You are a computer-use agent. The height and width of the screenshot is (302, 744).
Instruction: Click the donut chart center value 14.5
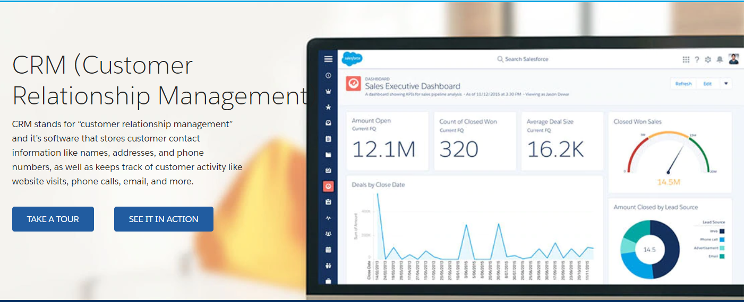point(649,250)
